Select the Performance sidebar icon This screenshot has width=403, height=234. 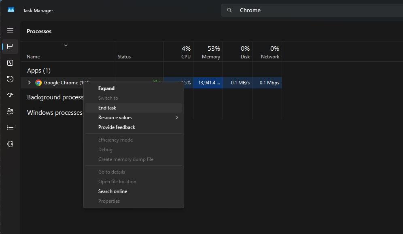coord(10,62)
